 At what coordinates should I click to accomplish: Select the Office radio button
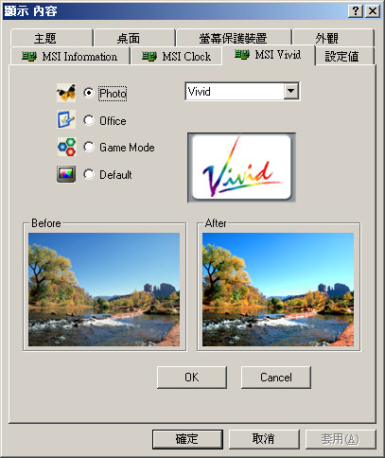point(89,120)
